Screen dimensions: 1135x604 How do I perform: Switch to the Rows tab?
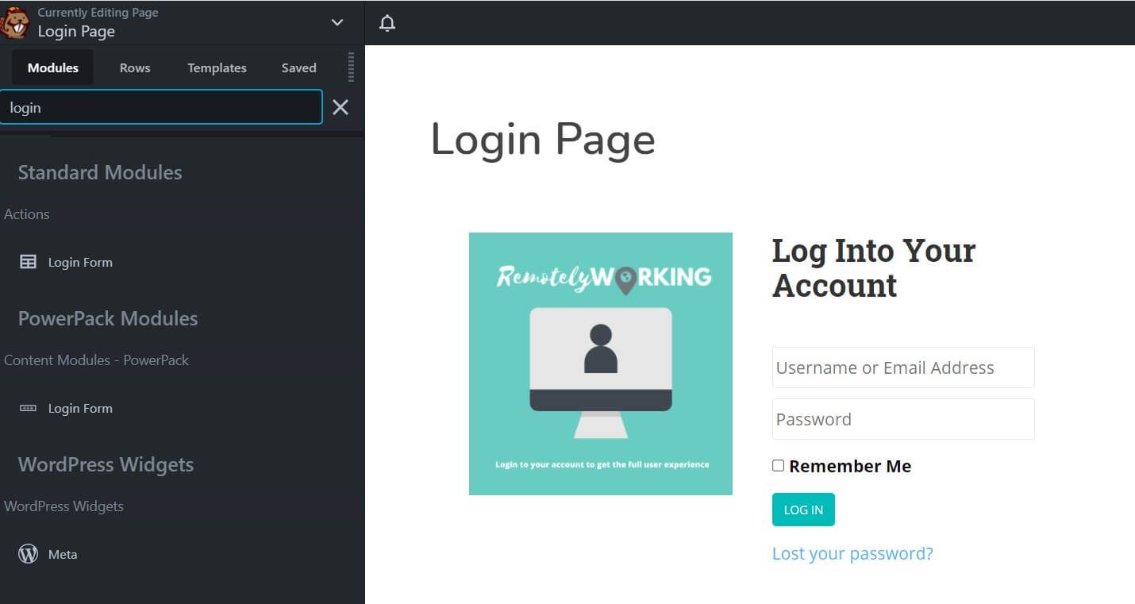click(135, 68)
